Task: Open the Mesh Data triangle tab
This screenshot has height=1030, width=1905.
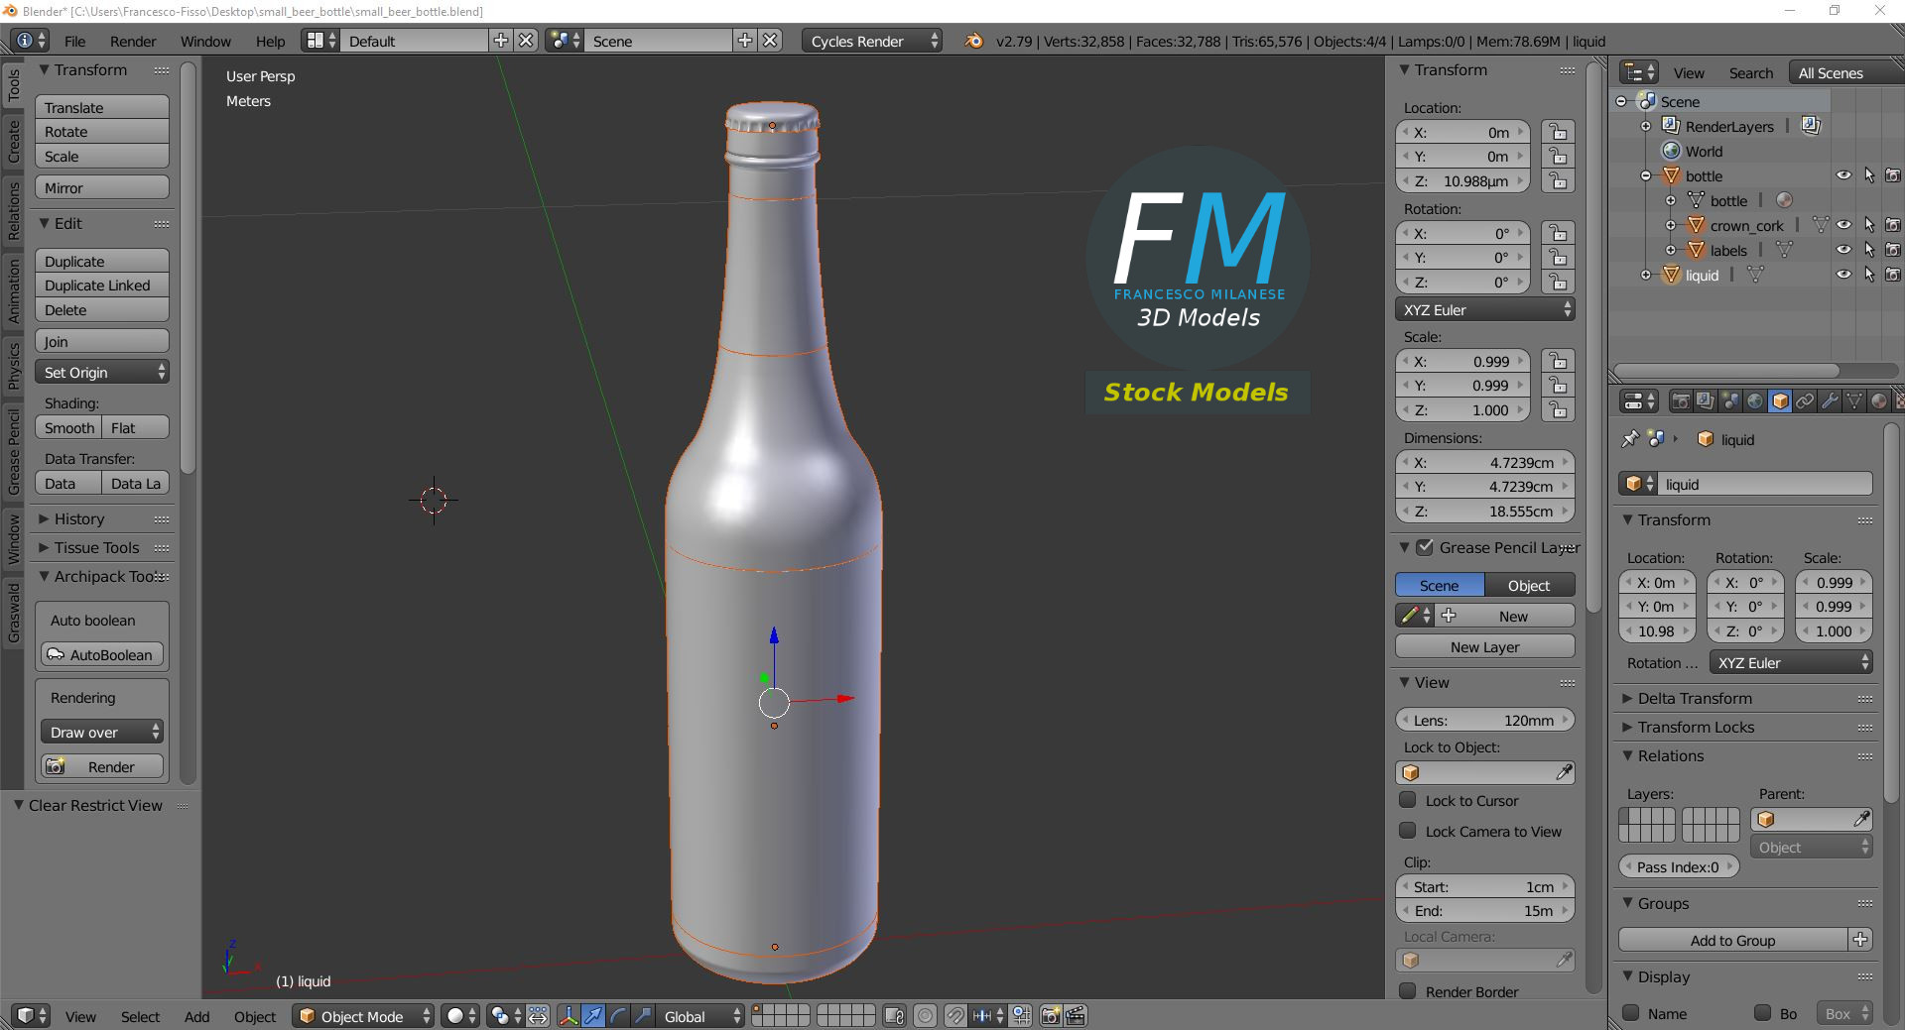Action: tap(1854, 401)
